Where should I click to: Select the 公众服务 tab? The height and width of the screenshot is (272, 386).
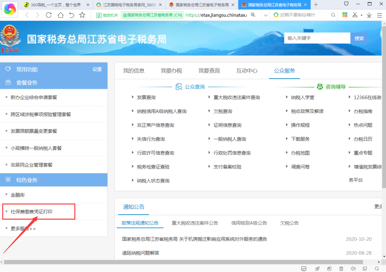284,71
